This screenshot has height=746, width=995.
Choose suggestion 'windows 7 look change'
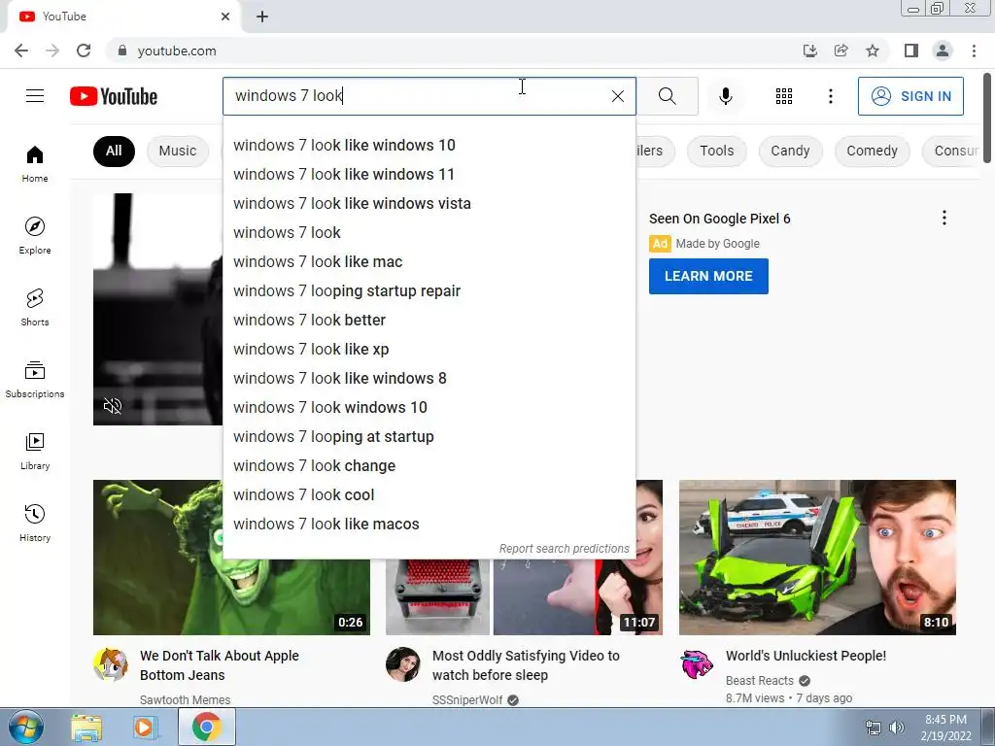click(x=429, y=466)
